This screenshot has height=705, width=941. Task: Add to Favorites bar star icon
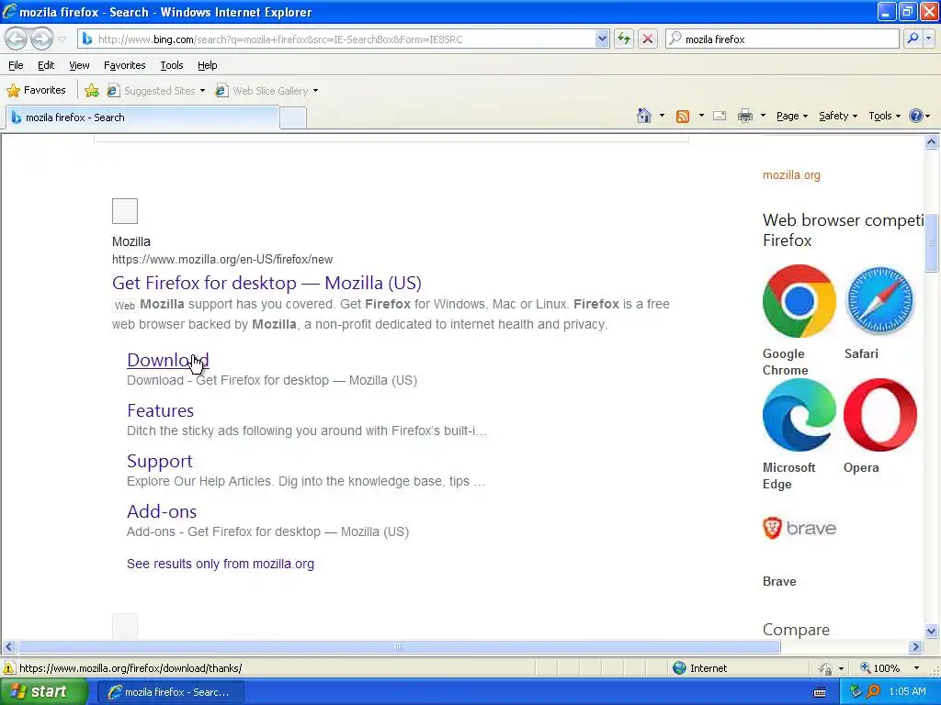pos(92,91)
